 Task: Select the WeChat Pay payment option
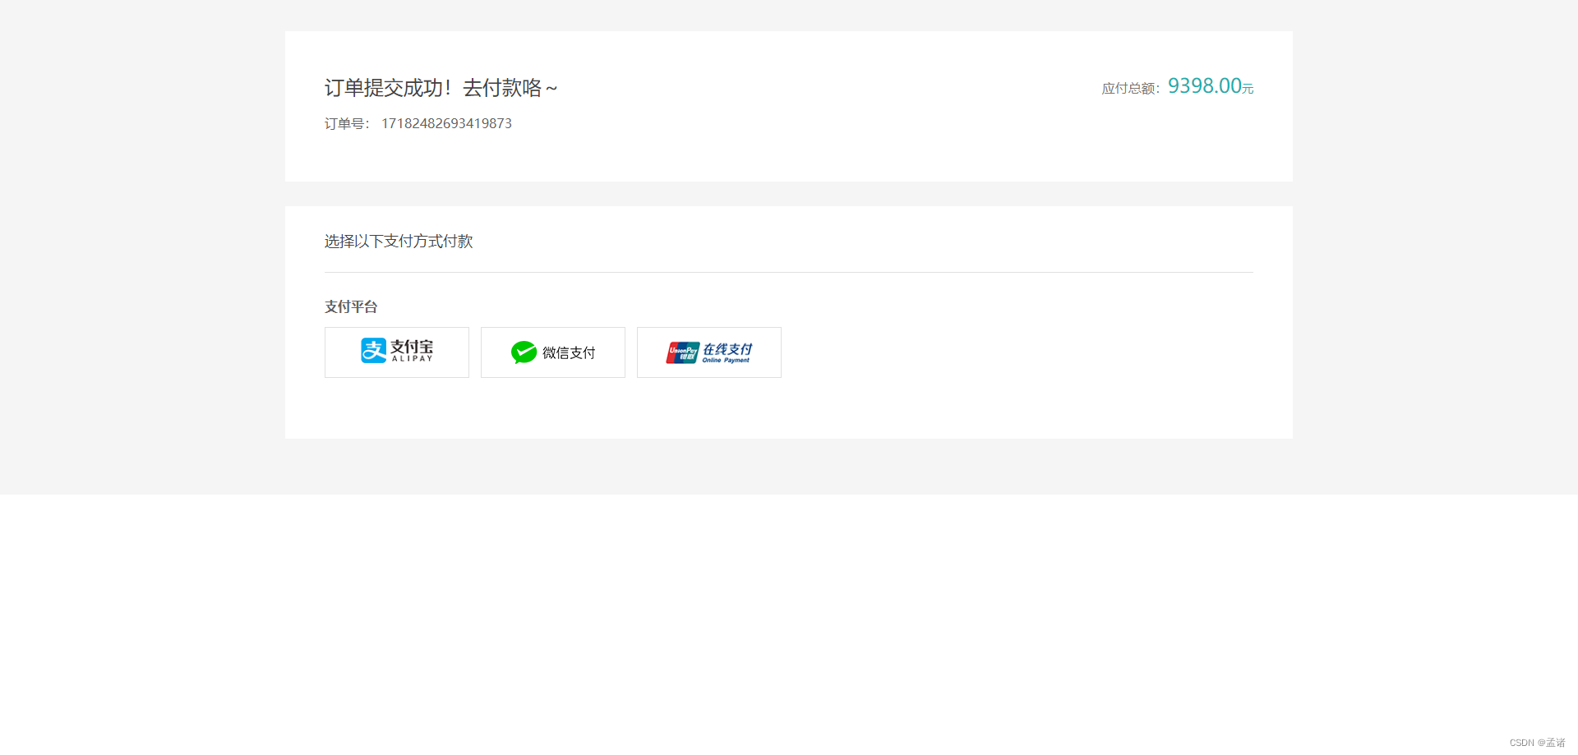tap(552, 352)
